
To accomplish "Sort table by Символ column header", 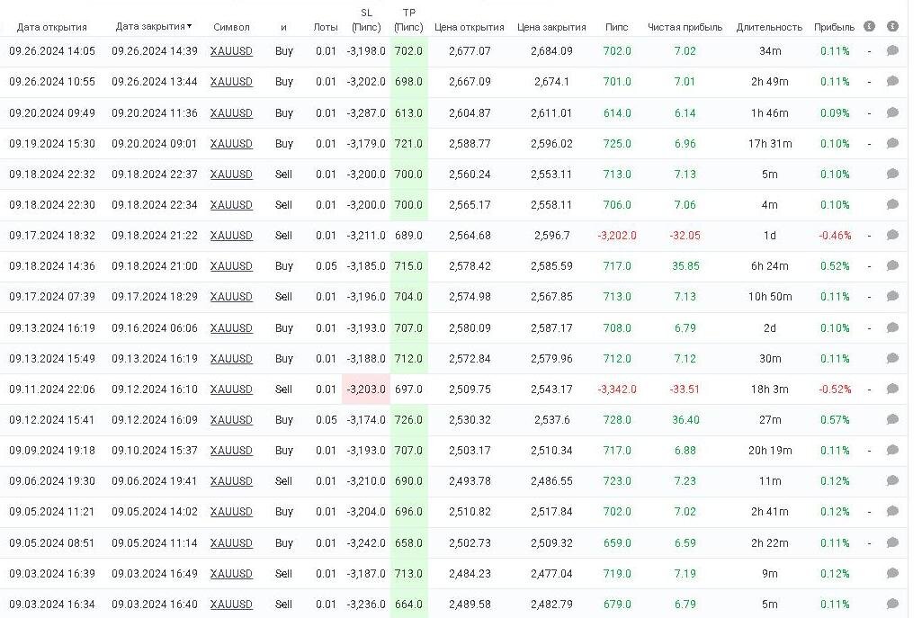I will pyautogui.click(x=231, y=27).
